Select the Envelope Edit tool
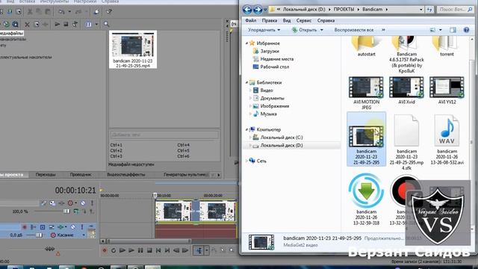 pos(214,250)
